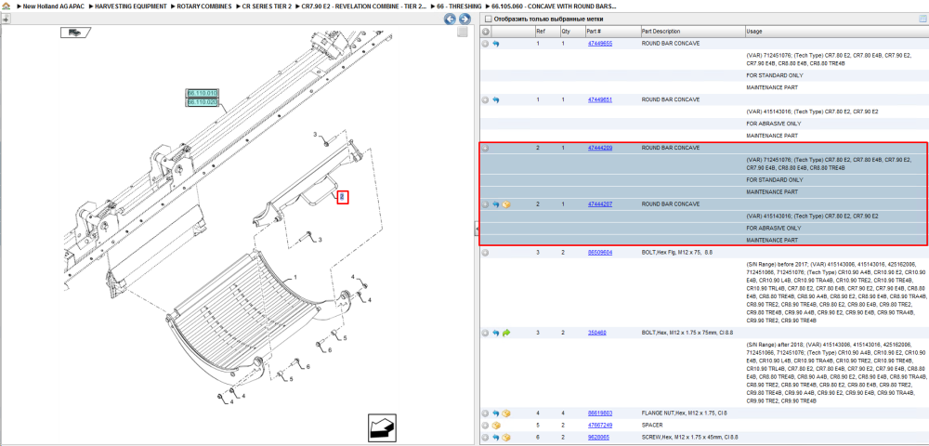Click the next page blue arrow
This screenshot has width=929, height=446.
point(465,19)
